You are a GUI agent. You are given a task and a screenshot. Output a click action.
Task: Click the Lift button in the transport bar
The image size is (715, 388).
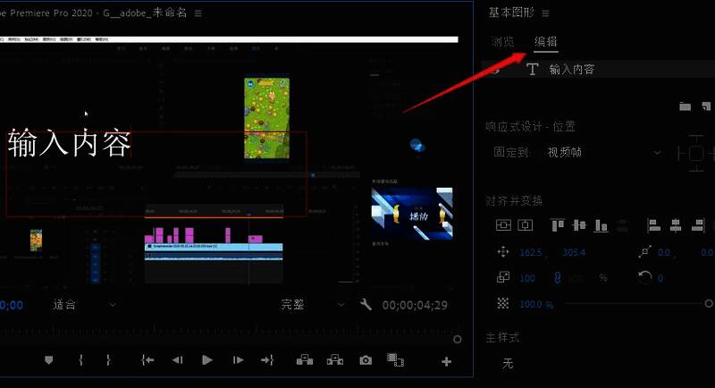pyautogui.click(x=305, y=360)
